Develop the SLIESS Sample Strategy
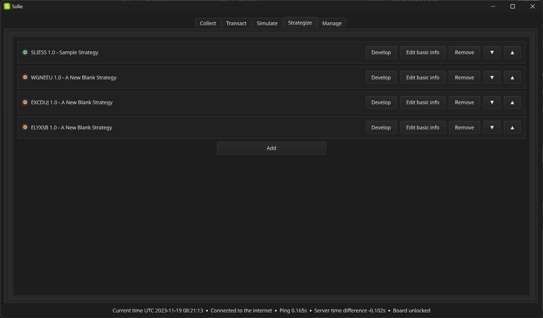Viewport: 543px width, 318px height. tap(381, 53)
